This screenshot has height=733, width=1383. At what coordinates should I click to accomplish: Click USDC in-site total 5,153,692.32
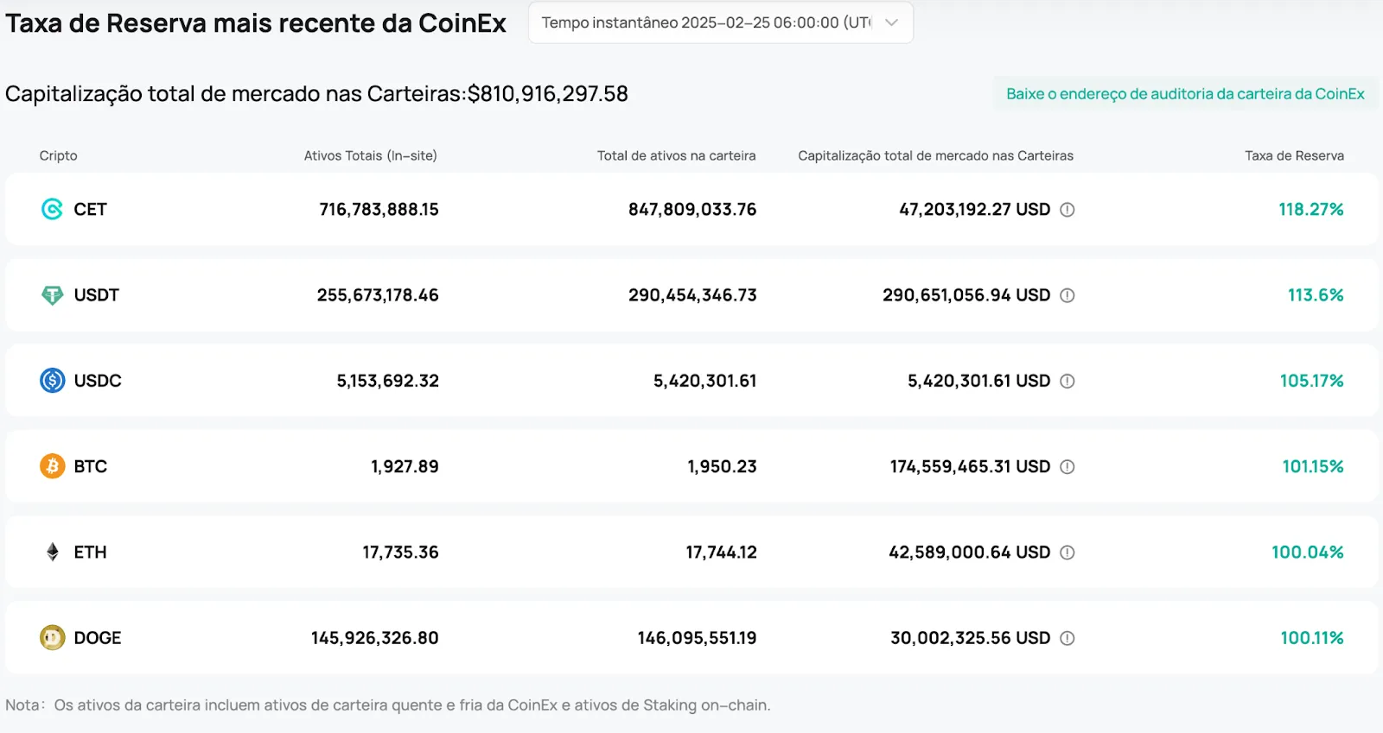pos(387,381)
